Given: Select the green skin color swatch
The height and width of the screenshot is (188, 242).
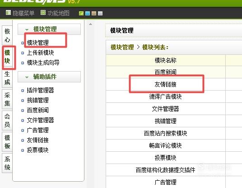Looking at the screenshot, I should pos(81,14).
